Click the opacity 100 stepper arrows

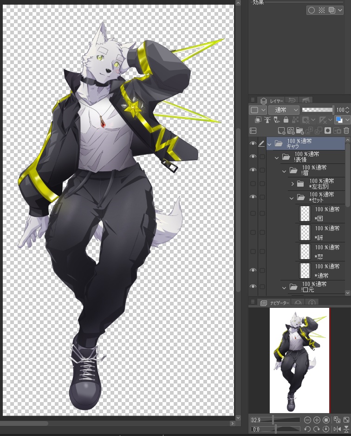pos(347,110)
